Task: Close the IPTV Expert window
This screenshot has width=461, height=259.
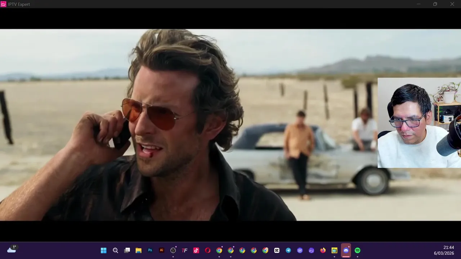Action: click(x=452, y=4)
